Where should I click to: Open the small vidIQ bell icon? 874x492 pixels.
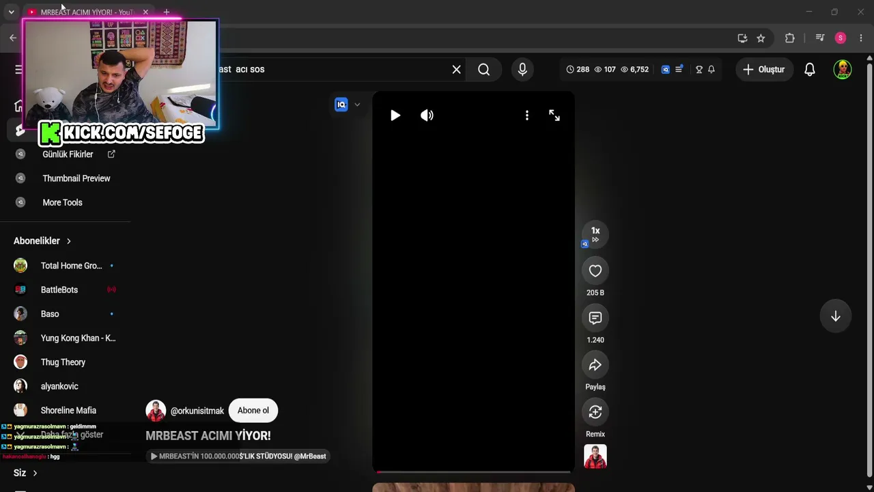[x=711, y=69]
